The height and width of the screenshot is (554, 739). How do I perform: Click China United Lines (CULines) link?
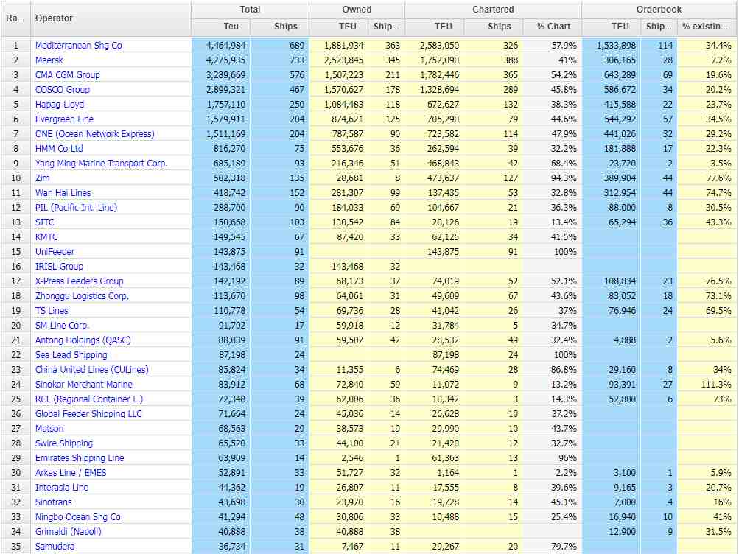pyautogui.click(x=92, y=369)
